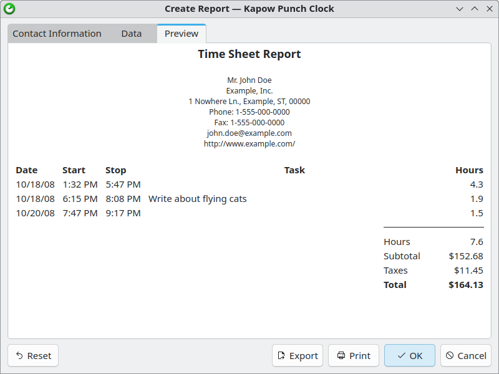
Task: Click the circle-slash icon on Cancel
Action: [x=450, y=356]
